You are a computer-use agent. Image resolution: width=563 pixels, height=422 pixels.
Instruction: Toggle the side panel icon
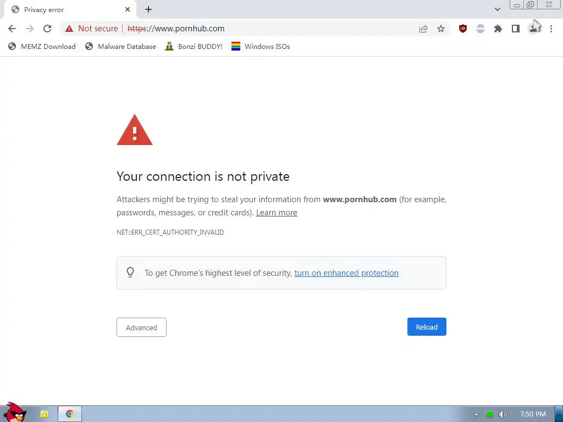point(516,29)
